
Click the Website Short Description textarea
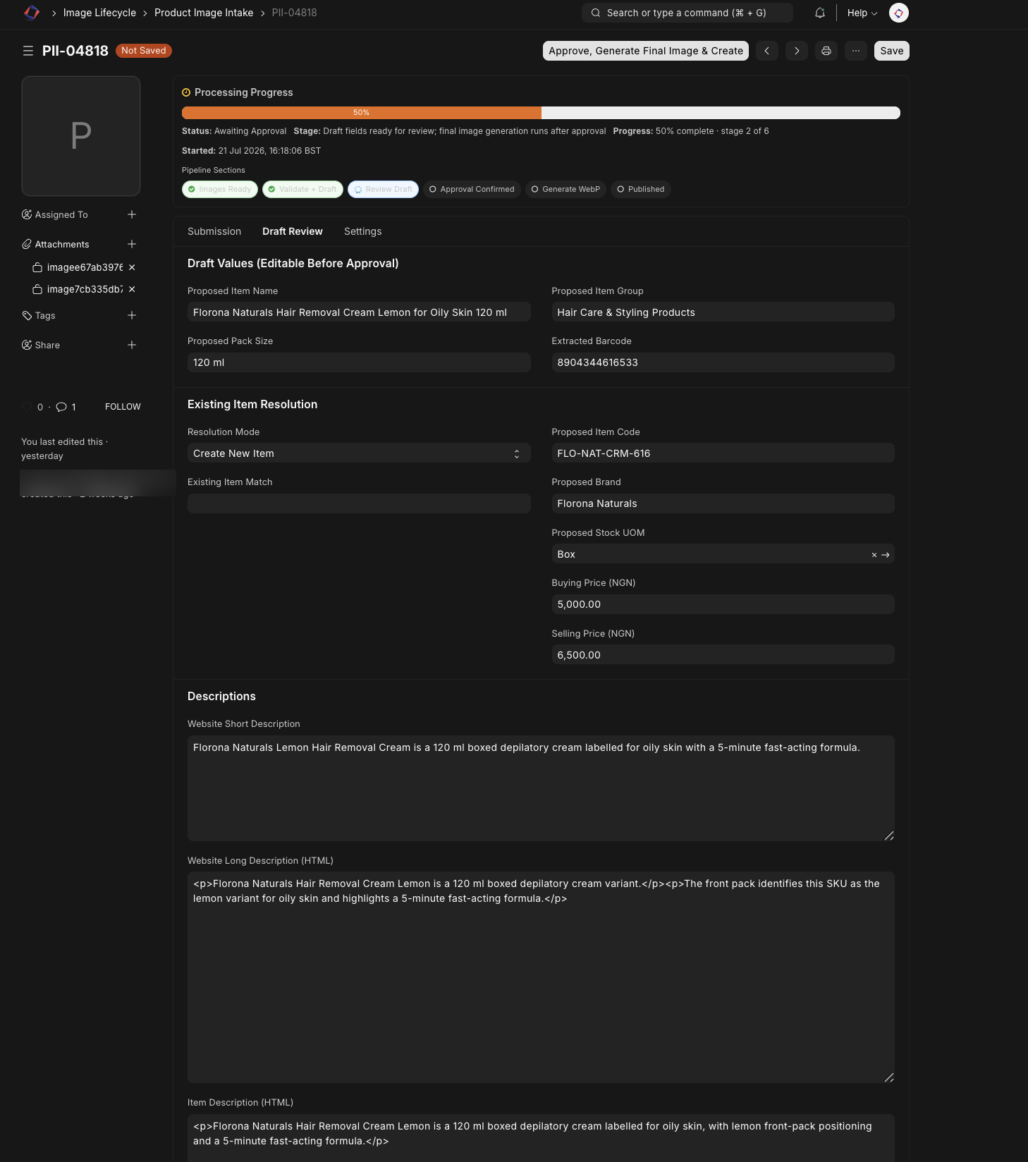(x=541, y=788)
